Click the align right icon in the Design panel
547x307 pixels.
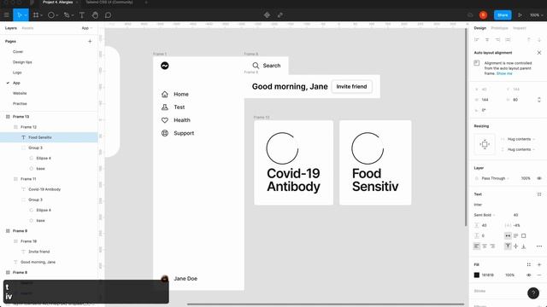[x=497, y=40]
